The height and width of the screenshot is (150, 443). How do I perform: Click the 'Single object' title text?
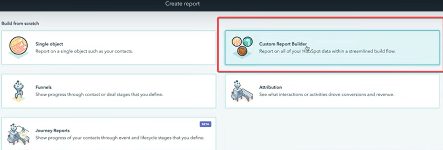point(49,44)
